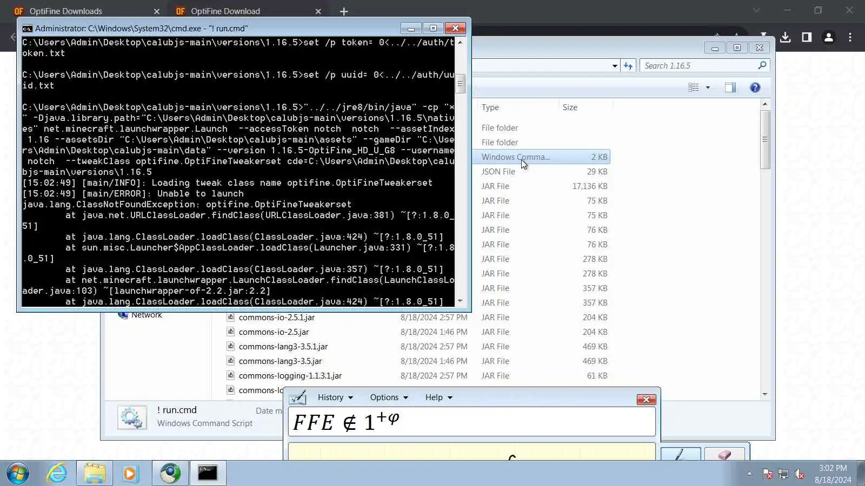Click Explorer search magnifier icon
Image resolution: width=865 pixels, height=486 pixels.
(762, 65)
